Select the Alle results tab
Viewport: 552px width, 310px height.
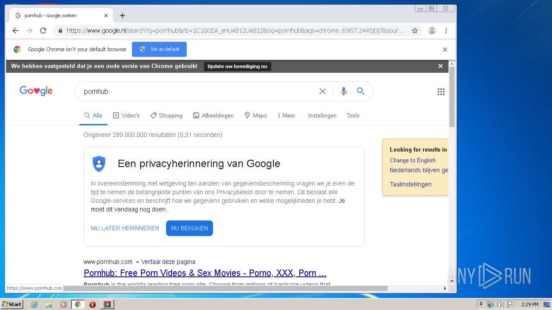point(93,115)
